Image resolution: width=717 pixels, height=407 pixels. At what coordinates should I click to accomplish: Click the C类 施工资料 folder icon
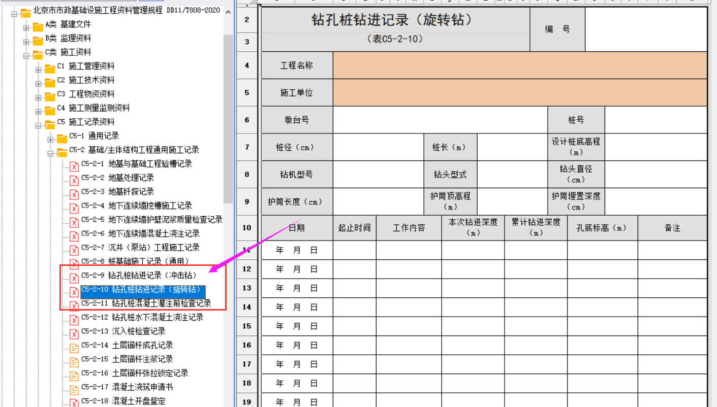(38, 54)
